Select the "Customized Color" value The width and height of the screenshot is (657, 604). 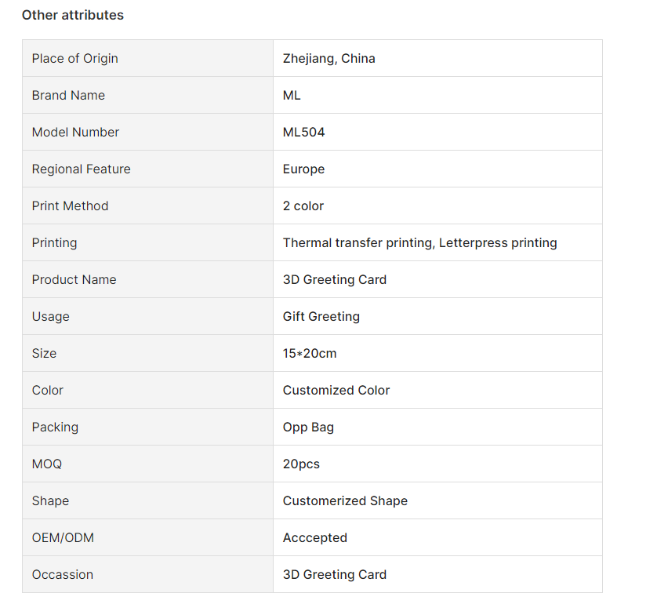[336, 390]
